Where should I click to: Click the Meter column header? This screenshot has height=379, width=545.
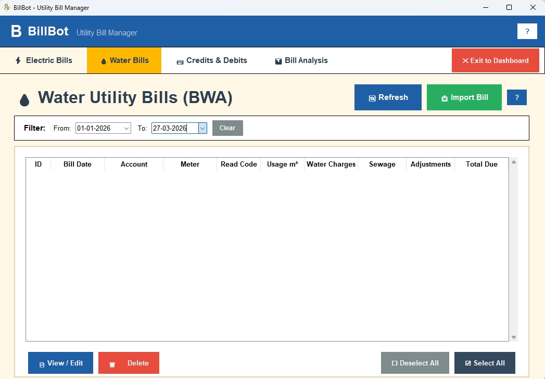[x=190, y=164]
